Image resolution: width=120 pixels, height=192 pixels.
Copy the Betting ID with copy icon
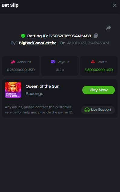[x=96, y=36]
